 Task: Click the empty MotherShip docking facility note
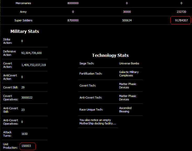97,122
